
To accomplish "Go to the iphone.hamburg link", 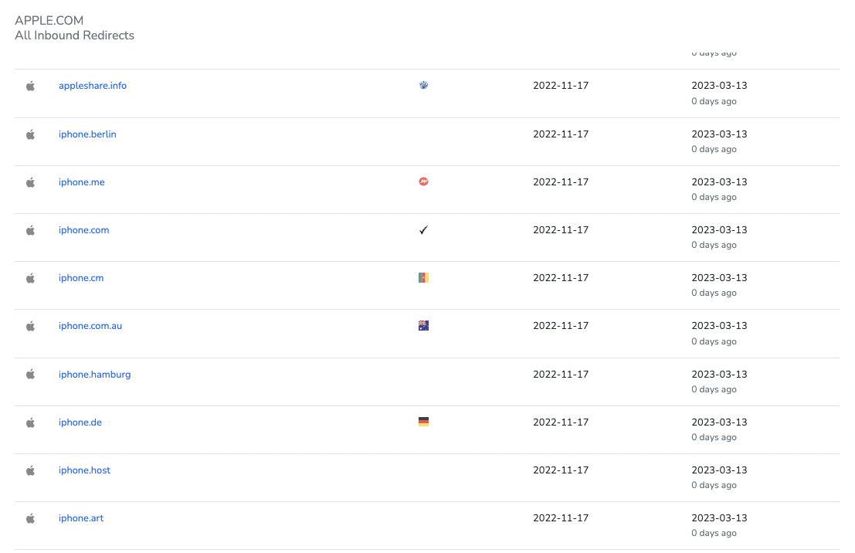I will coord(95,375).
